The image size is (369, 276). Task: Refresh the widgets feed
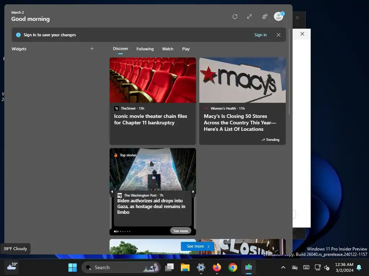click(235, 17)
